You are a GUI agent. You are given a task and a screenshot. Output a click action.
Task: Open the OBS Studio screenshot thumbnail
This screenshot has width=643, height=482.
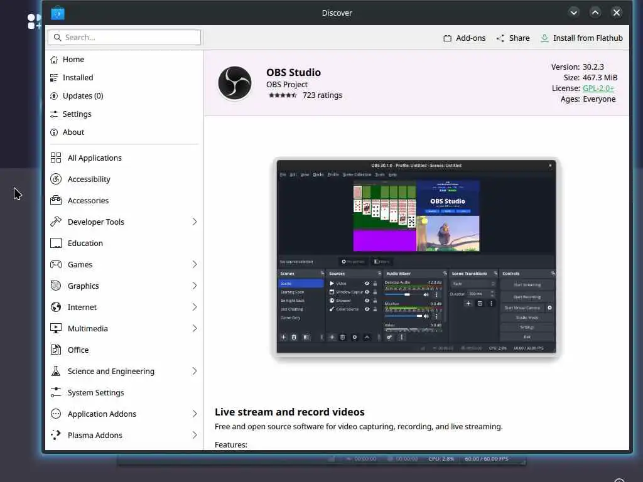click(416, 257)
